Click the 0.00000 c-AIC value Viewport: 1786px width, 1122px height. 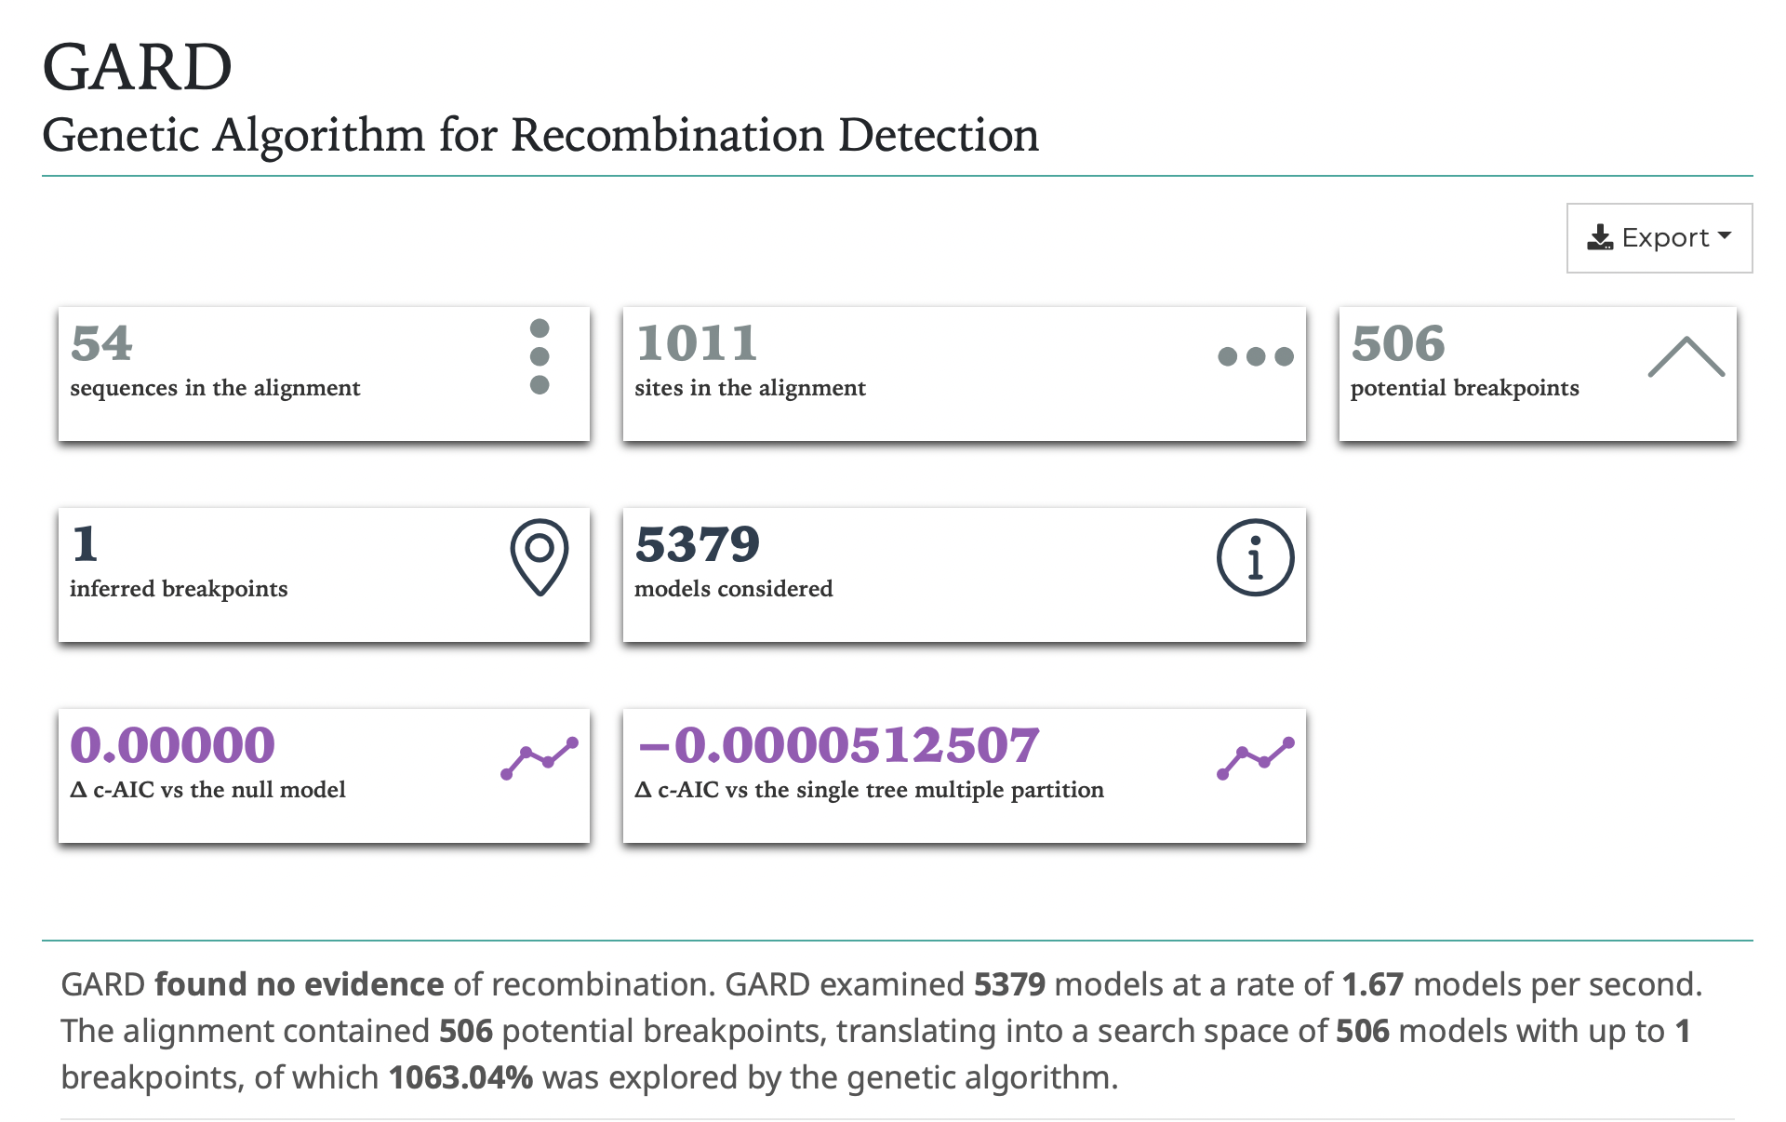click(173, 745)
